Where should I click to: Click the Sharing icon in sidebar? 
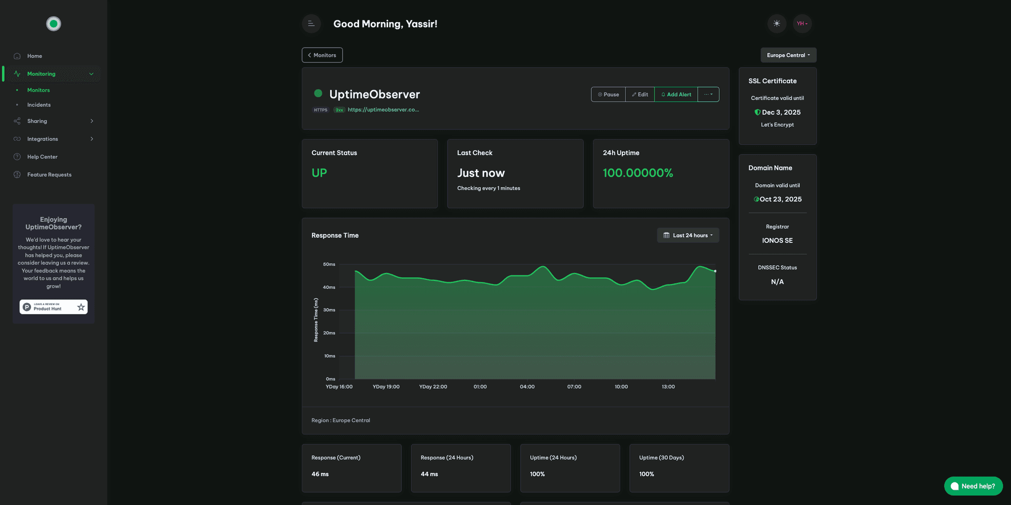[x=17, y=121]
